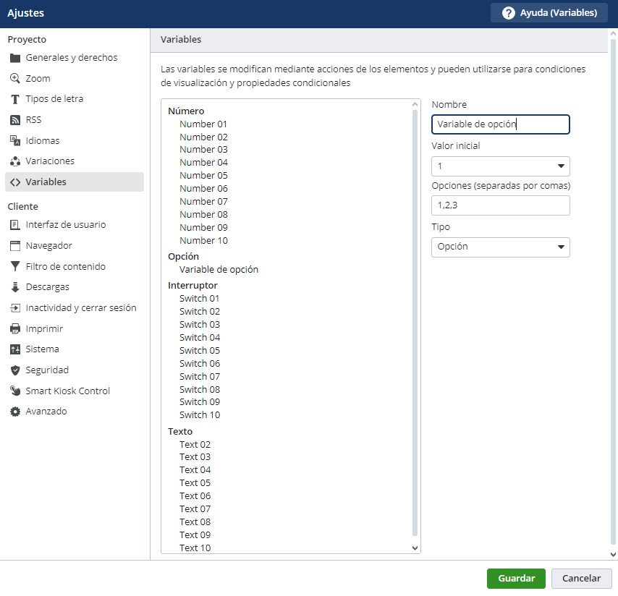618x596 pixels.
Task: Click the folder icon for Generales y derechos
Action: click(15, 58)
